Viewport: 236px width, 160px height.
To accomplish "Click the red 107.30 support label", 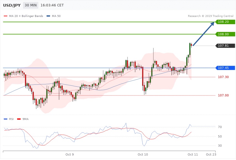I will tap(223, 77).
